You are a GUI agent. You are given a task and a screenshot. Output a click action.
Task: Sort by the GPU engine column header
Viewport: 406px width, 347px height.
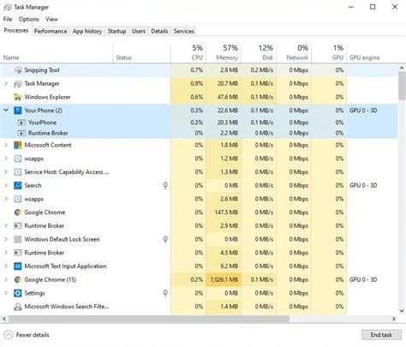pos(372,53)
